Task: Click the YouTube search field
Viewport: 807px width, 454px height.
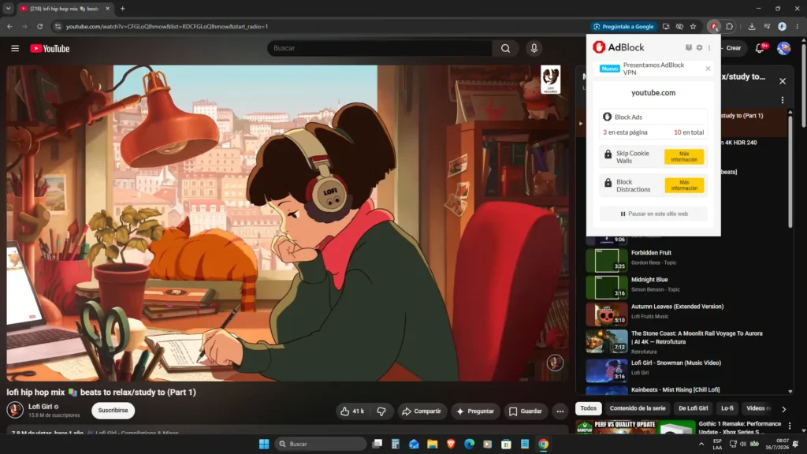Action: 380,48
